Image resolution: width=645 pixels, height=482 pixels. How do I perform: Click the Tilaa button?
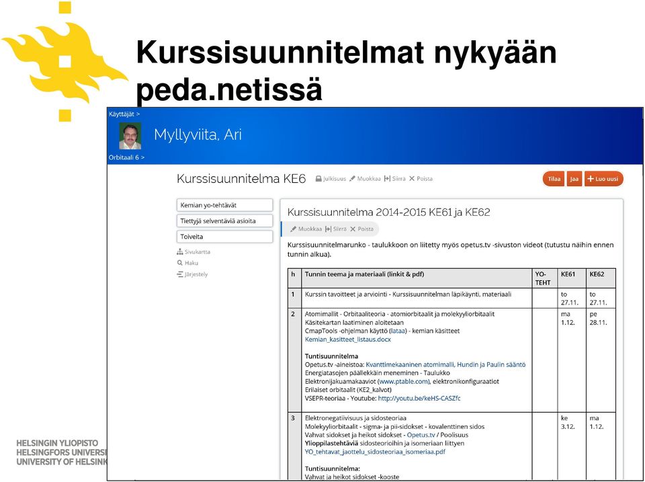[x=554, y=179]
